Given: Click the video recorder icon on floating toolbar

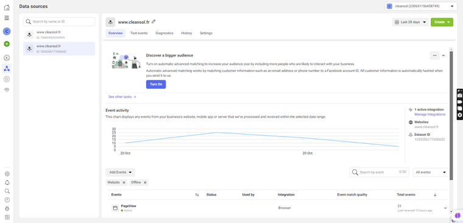Looking at the screenshot, I should [x=460, y=102].
